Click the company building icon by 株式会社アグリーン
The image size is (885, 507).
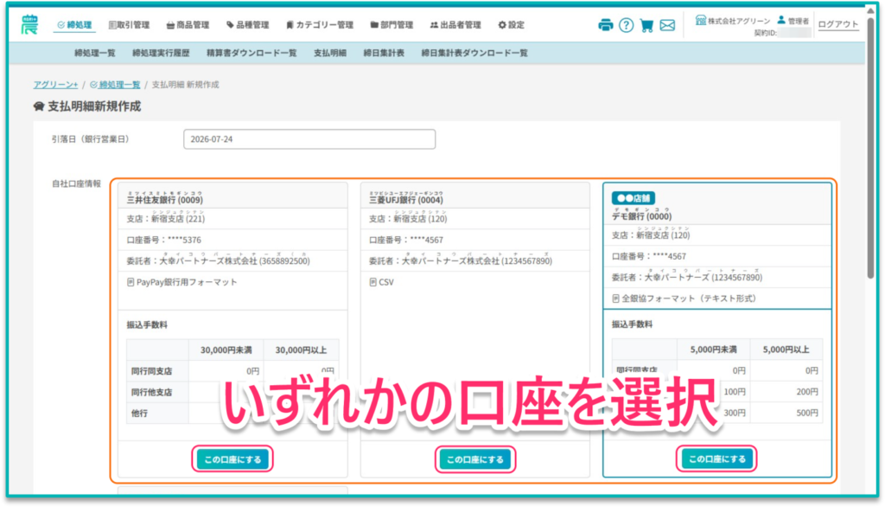(x=700, y=21)
